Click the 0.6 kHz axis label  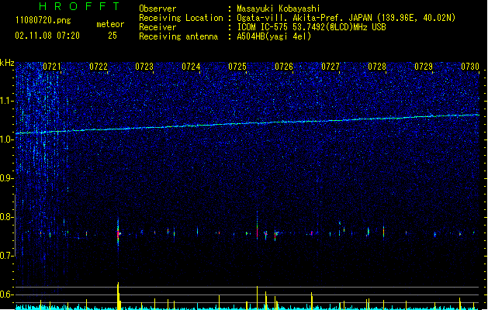(7, 294)
